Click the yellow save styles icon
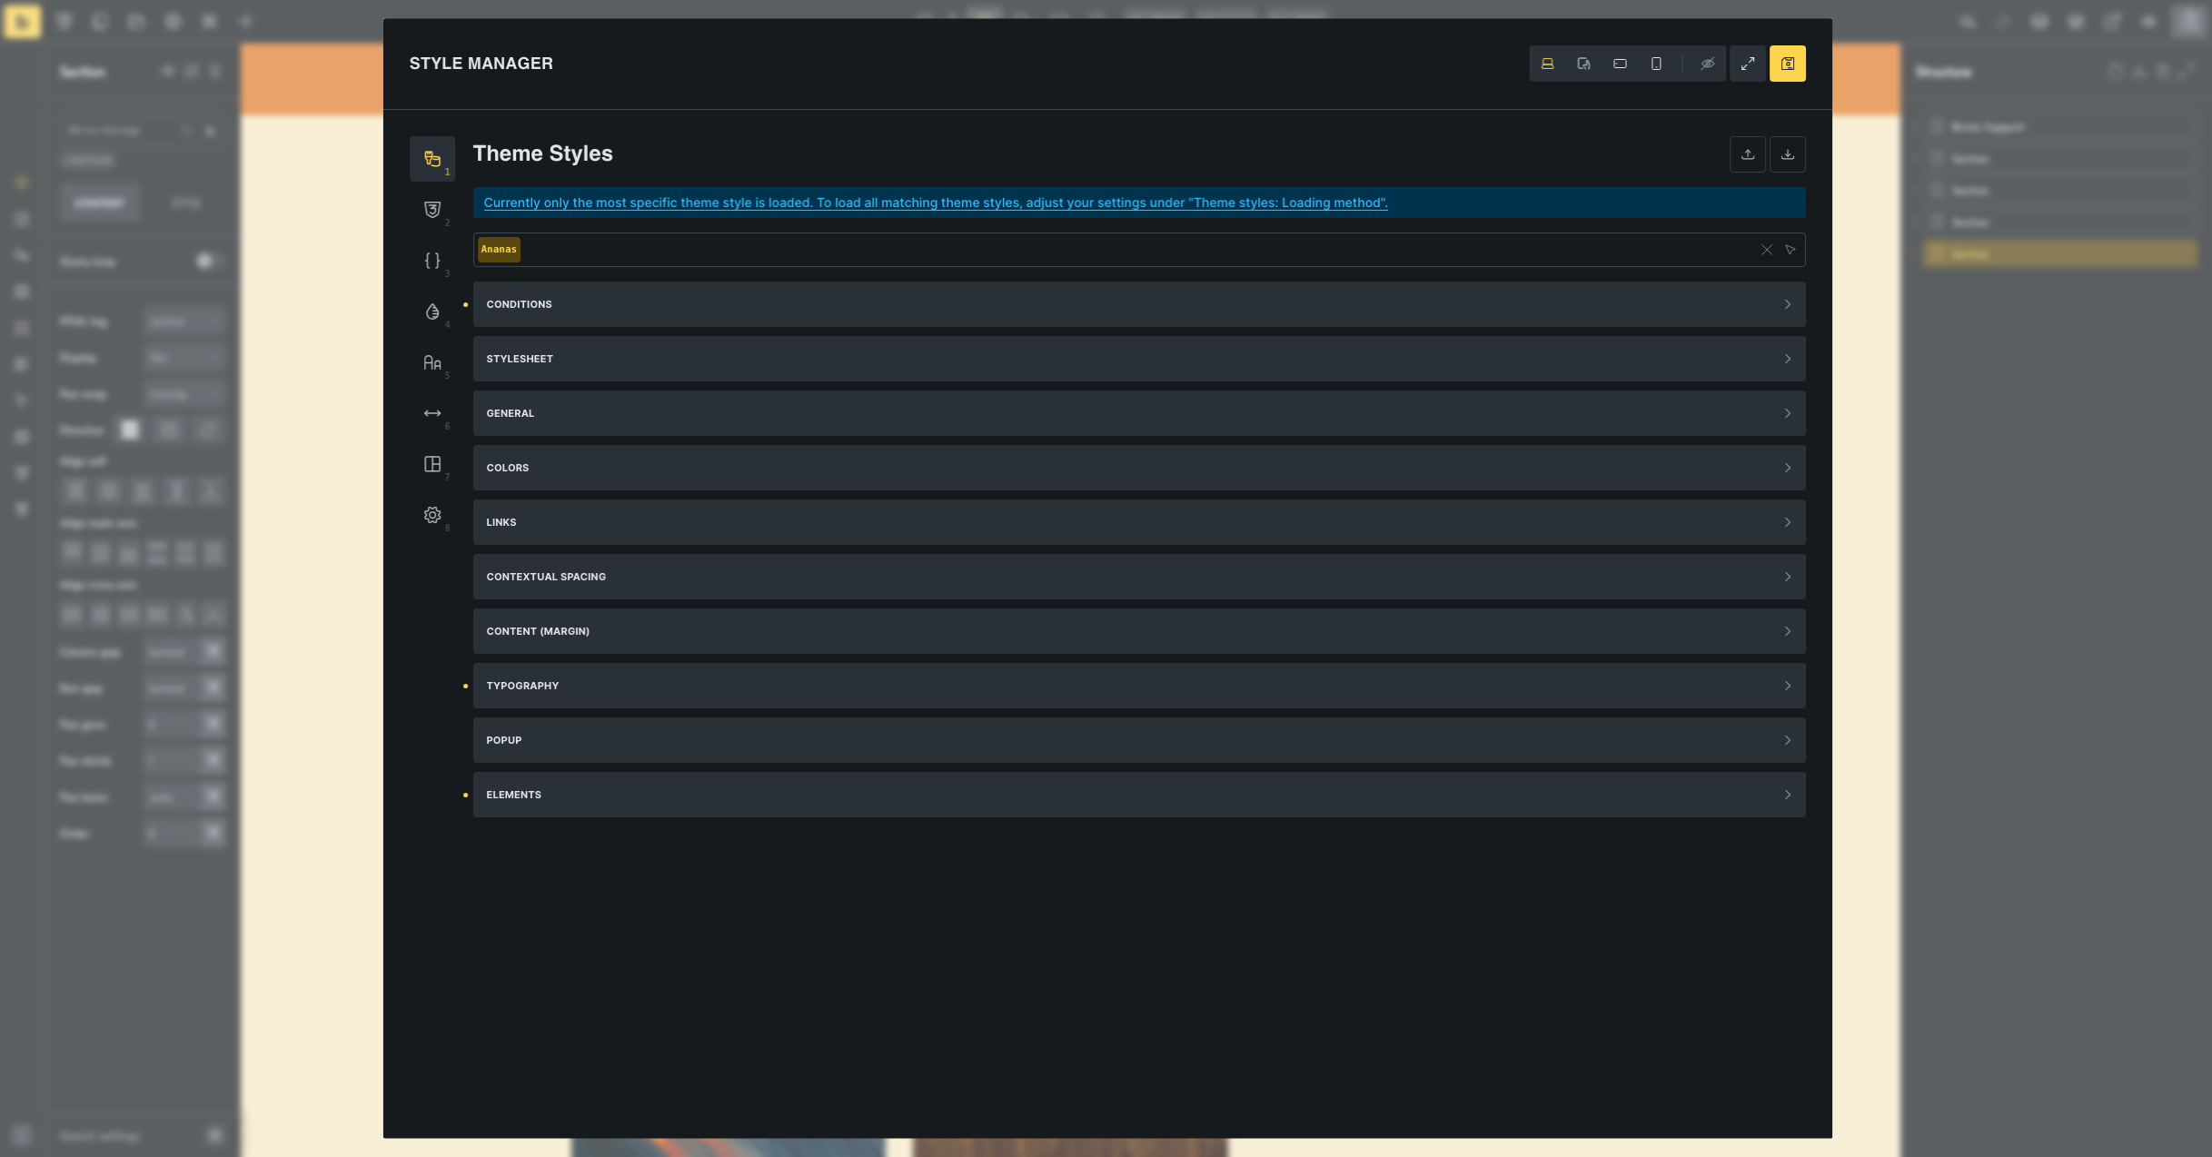 pos(1787,64)
